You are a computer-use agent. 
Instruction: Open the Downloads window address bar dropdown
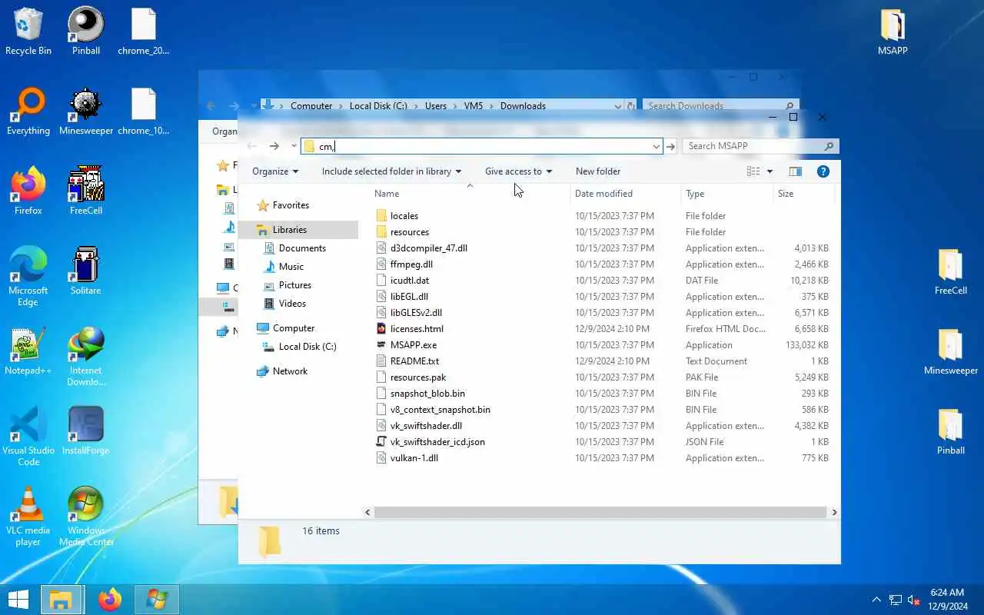(x=617, y=106)
